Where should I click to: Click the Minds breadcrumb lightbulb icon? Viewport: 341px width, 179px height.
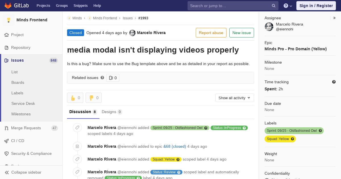click(x=69, y=18)
